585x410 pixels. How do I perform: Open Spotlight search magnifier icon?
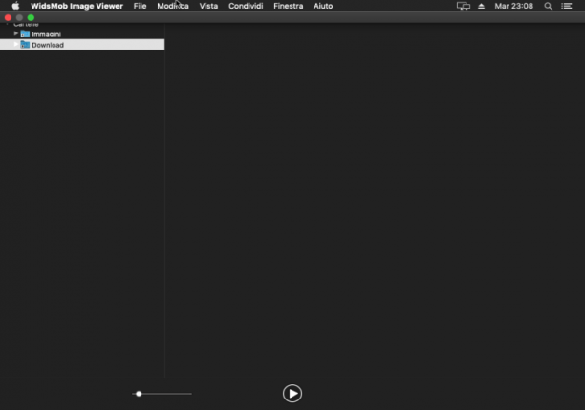(x=548, y=6)
